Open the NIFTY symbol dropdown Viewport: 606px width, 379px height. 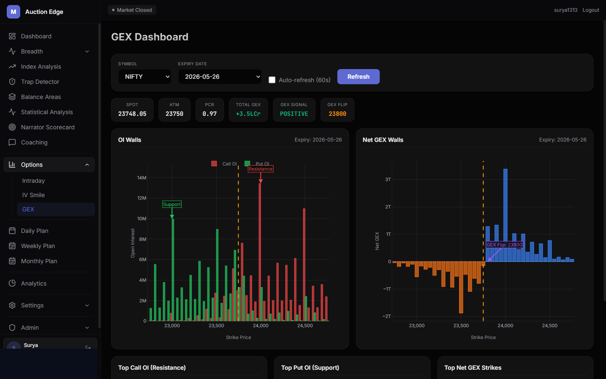click(145, 77)
